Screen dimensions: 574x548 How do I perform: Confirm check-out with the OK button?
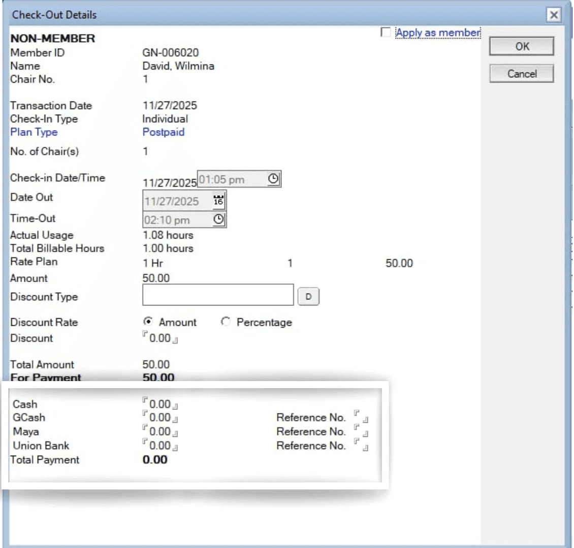tap(522, 47)
